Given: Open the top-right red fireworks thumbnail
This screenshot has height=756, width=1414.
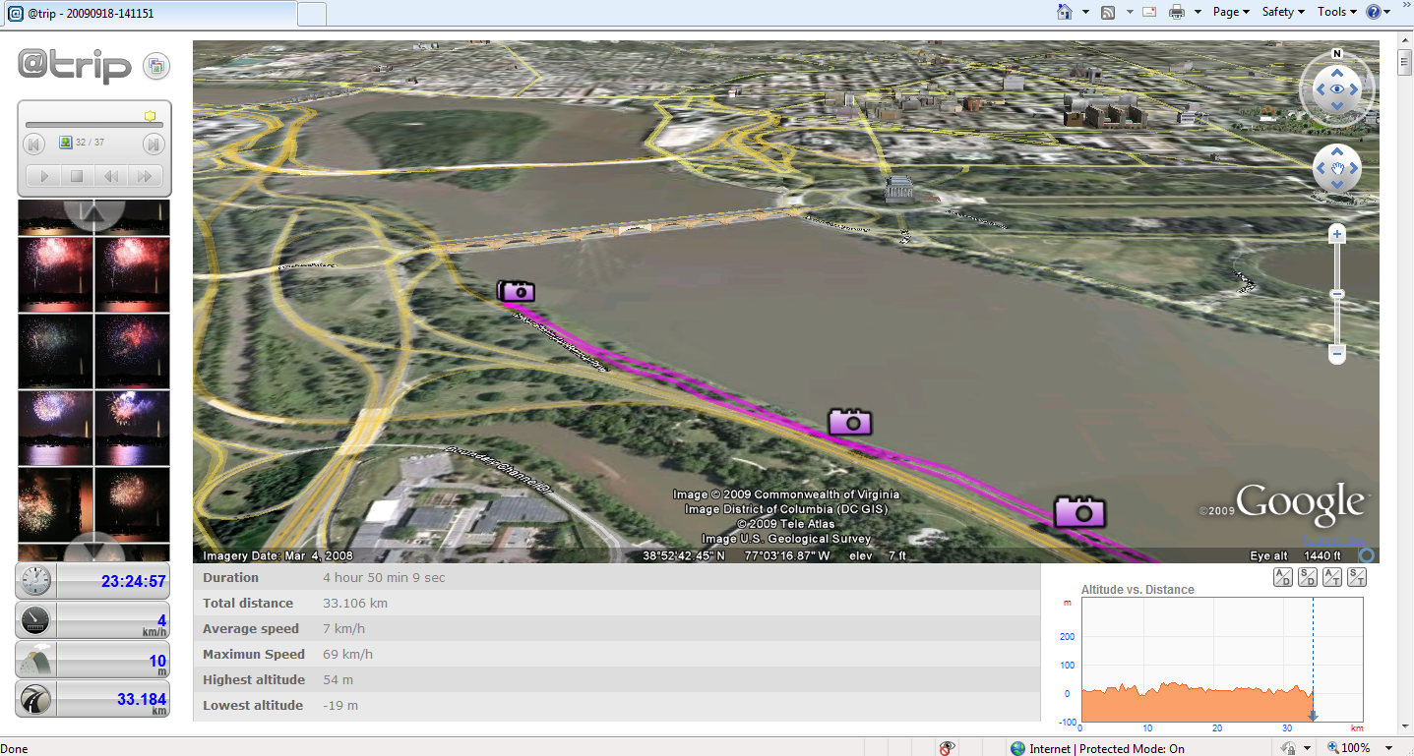Looking at the screenshot, I should point(132,274).
